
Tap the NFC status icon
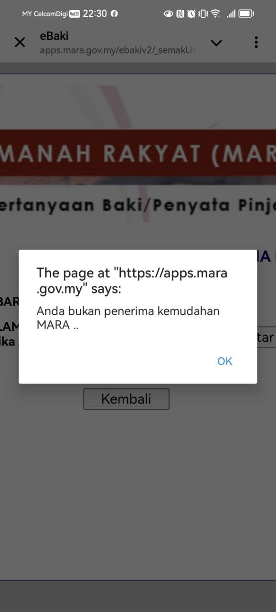[180, 14]
